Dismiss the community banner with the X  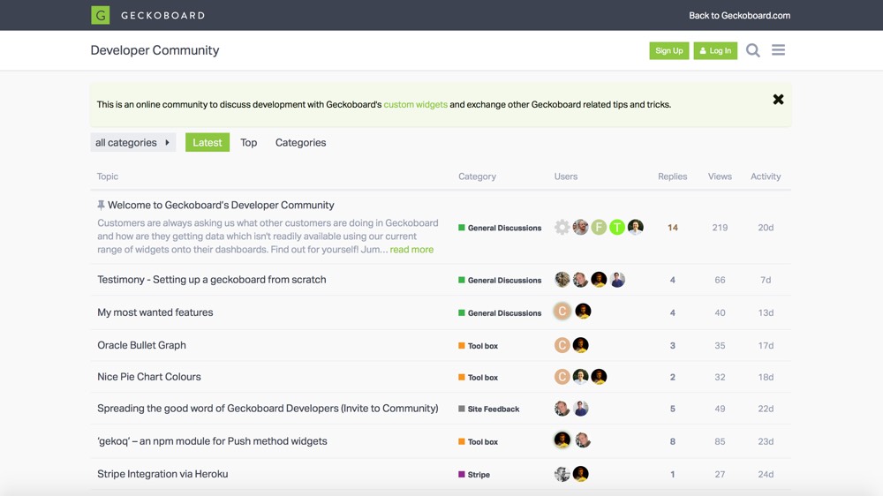pyautogui.click(x=778, y=100)
